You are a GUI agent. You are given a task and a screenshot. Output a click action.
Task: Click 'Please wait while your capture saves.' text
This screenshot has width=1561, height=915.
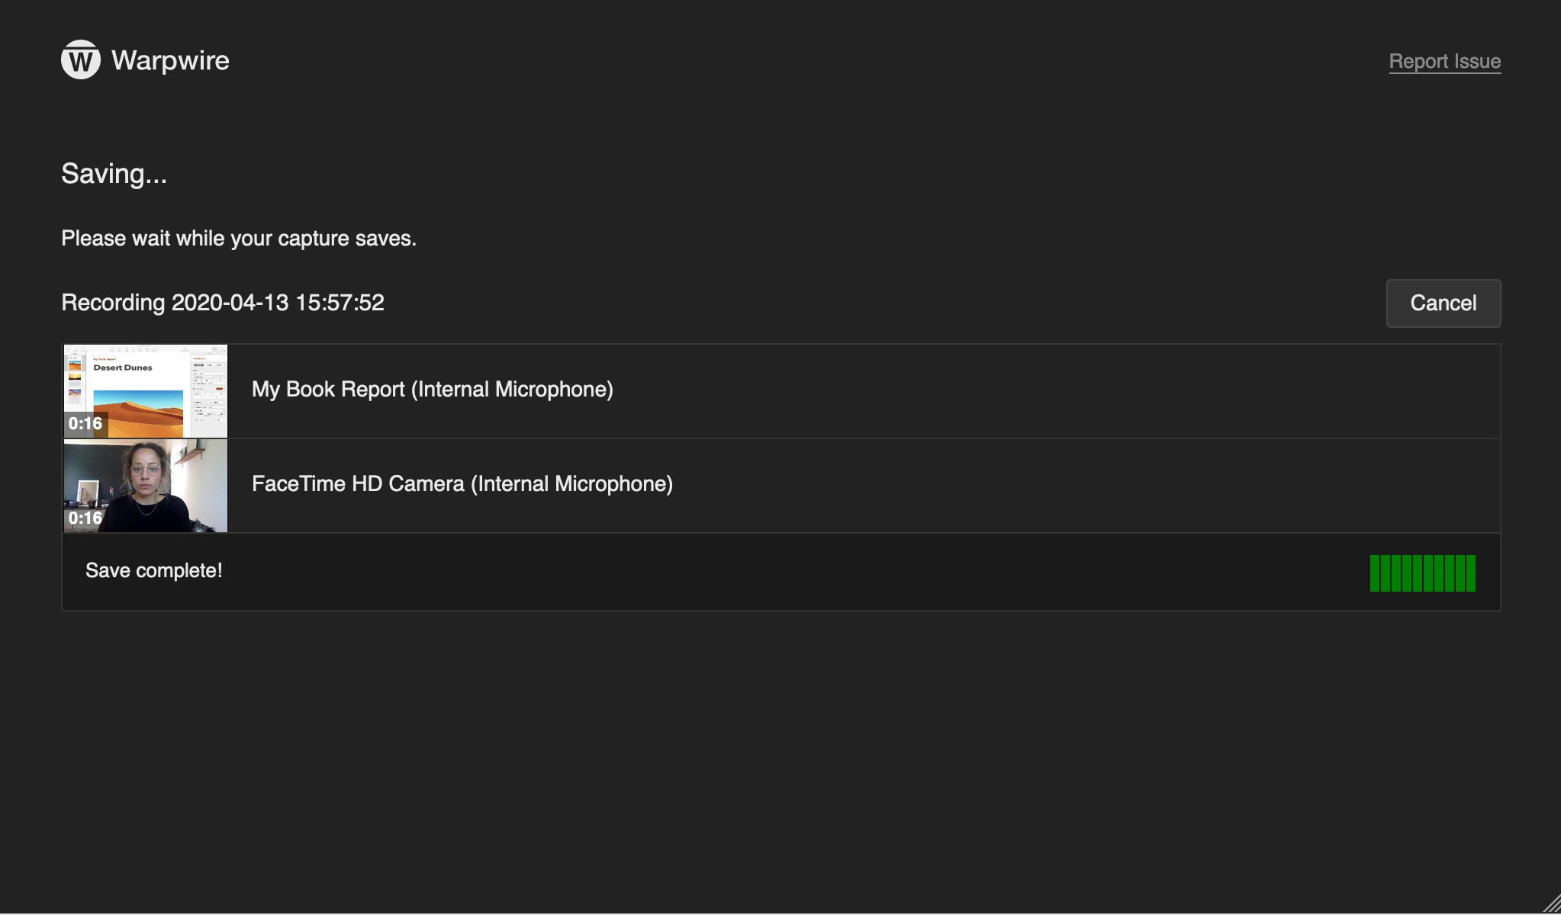[239, 239]
